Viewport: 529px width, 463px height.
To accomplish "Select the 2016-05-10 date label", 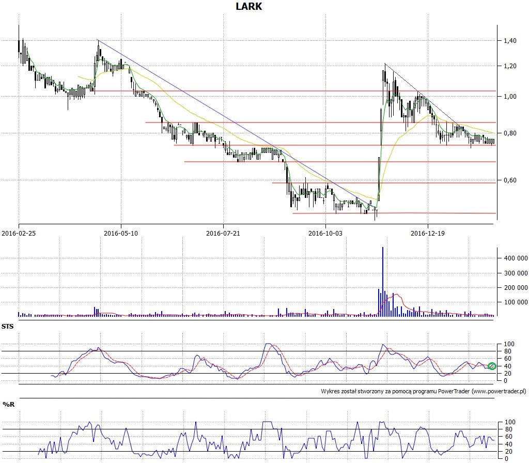I will [121, 233].
